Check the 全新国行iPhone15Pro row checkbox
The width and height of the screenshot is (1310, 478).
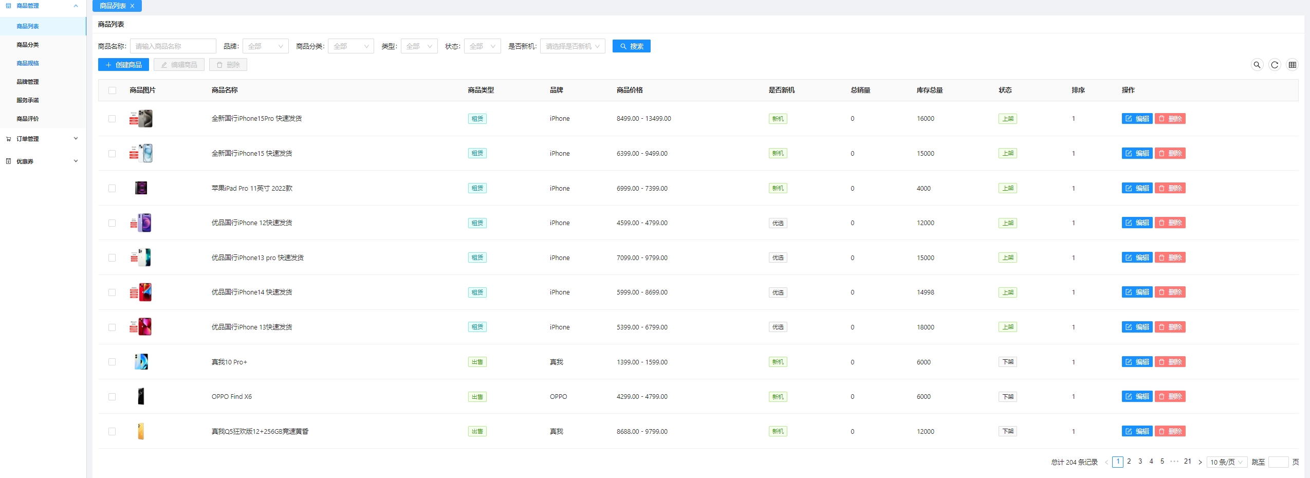tap(112, 119)
